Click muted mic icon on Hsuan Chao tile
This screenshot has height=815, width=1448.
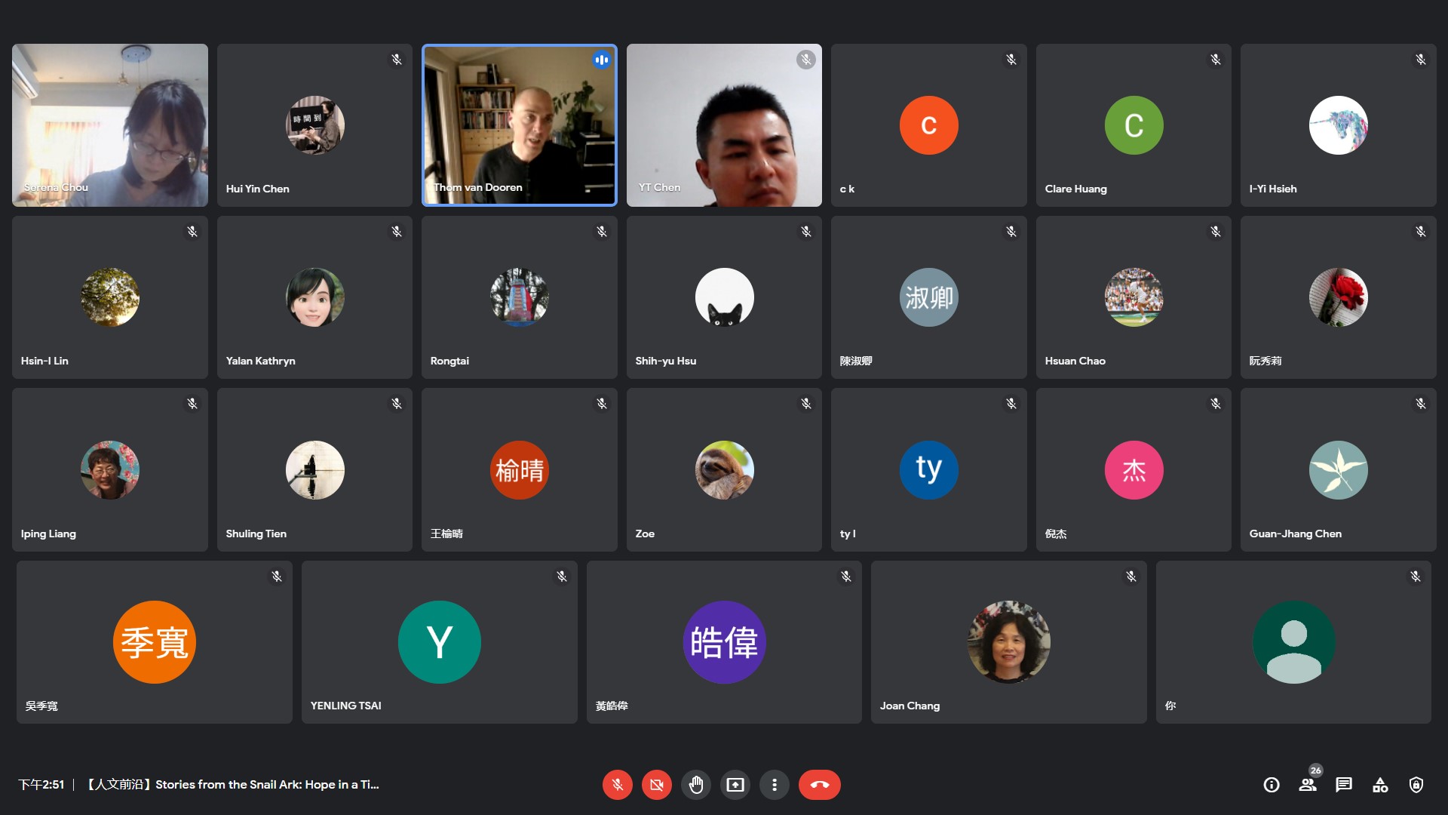(x=1216, y=232)
